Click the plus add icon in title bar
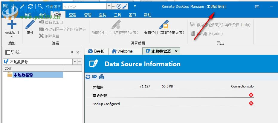 (x=14, y=7)
